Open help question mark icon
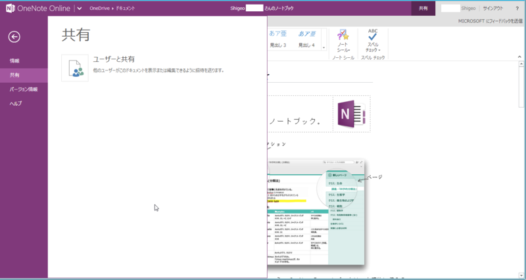526x280 pixels. [x=517, y=9]
